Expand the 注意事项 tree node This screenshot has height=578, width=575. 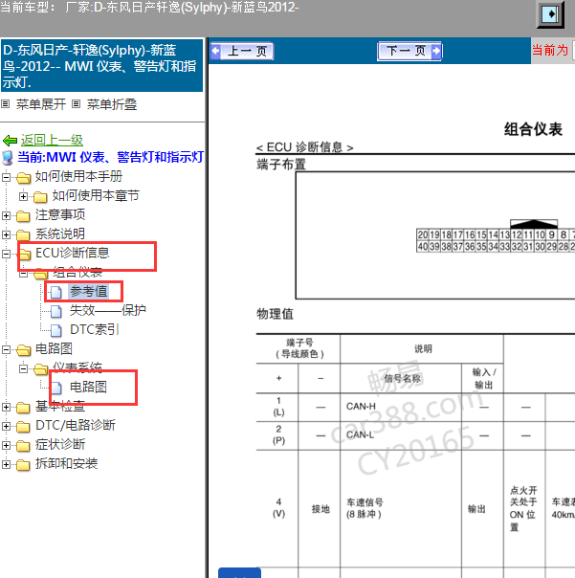pos(6,215)
